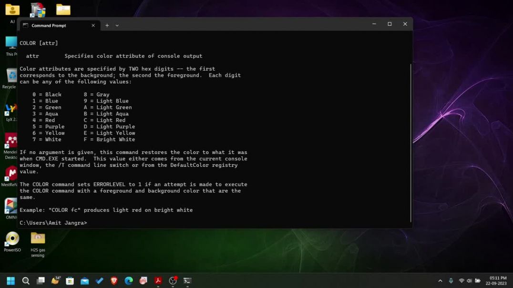Image resolution: width=513 pixels, height=288 pixels.
Task: Click the text "9 = Light Blue"
Action: click(106, 101)
